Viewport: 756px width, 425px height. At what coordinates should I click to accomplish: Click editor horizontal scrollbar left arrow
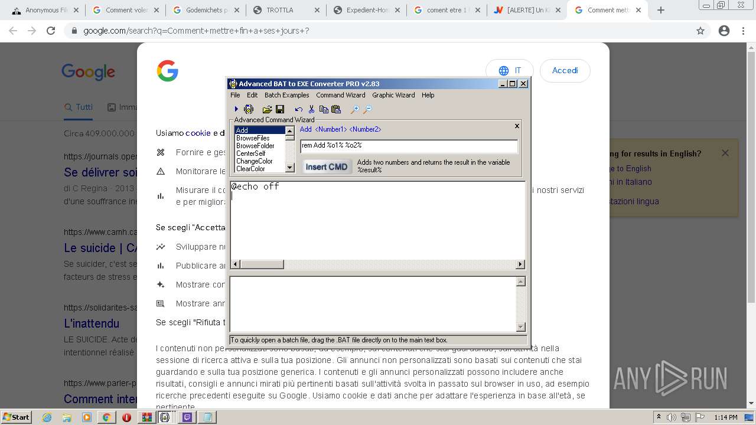[234, 264]
